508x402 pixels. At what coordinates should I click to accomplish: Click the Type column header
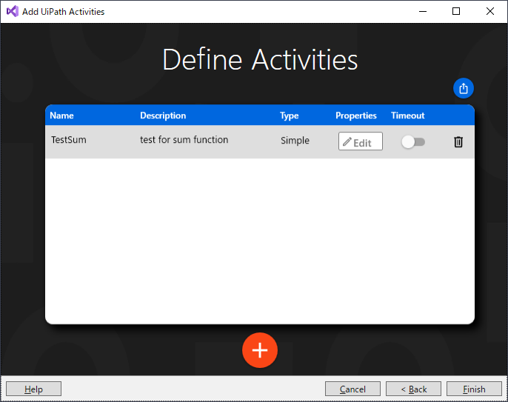tap(290, 115)
